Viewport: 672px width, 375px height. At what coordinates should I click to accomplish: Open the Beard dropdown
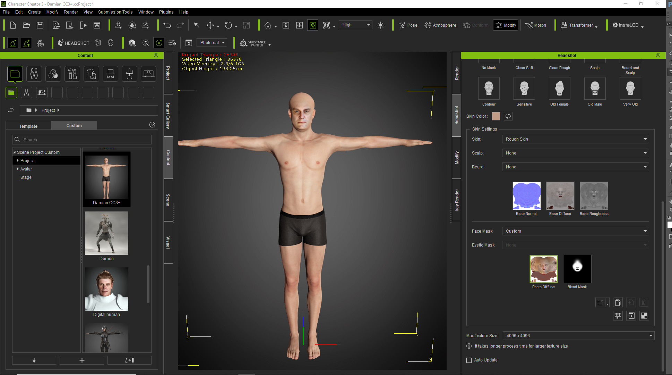click(x=575, y=167)
